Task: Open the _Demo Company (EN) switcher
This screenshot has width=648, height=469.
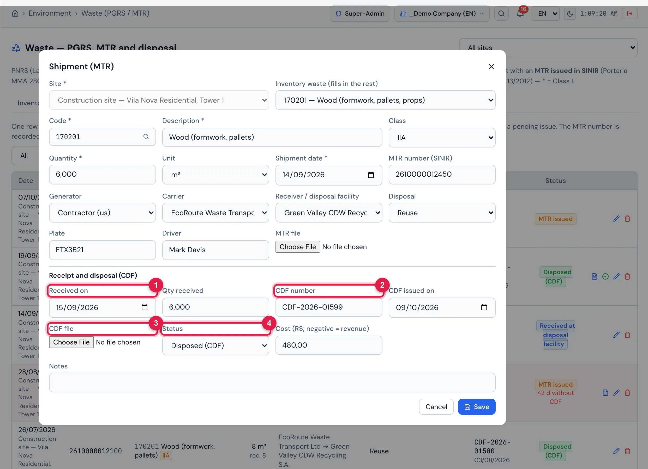Action: click(x=442, y=13)
